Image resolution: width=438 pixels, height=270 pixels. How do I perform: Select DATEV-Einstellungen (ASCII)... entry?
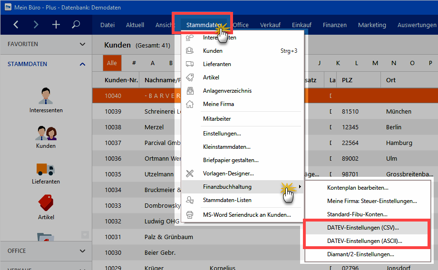(x=367, y=241)
